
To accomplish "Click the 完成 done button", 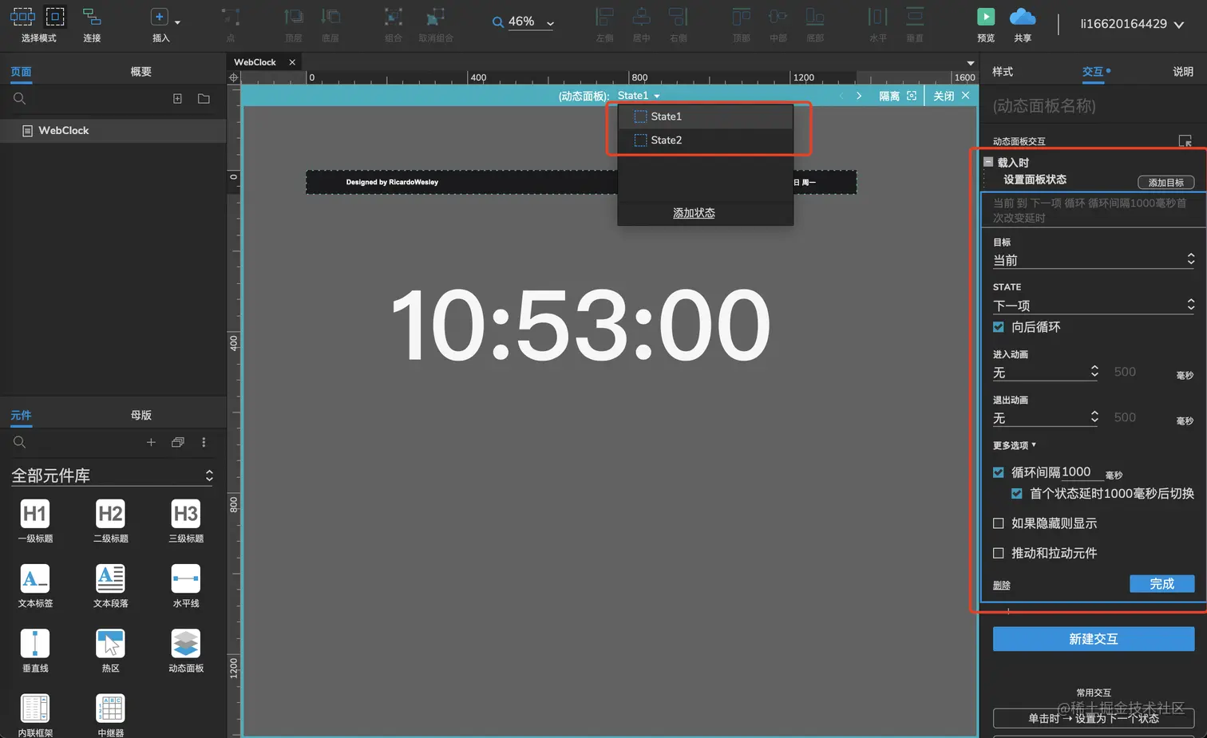I will point(1162,584).
